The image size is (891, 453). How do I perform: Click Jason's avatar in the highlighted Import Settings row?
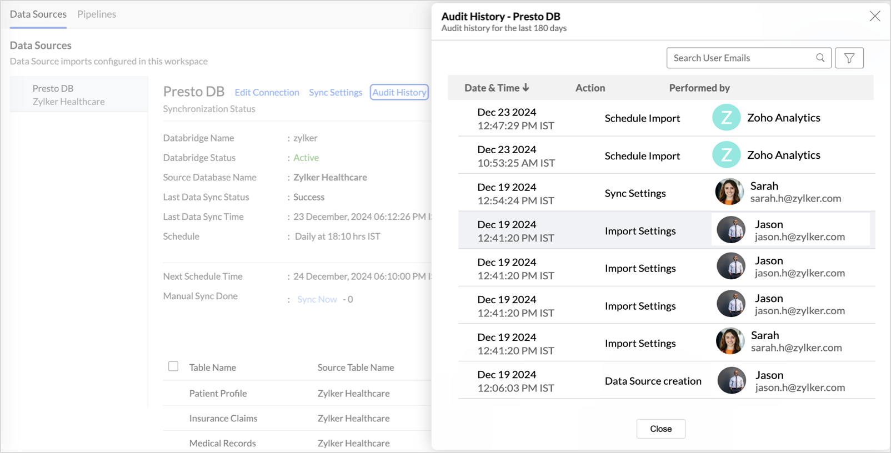[x=731, y=229]
